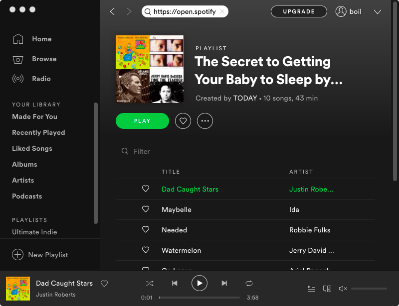This screenshot has width=399, height=306.
Task: Save playlist with the heart circle button
Action: tap(183, 121)
